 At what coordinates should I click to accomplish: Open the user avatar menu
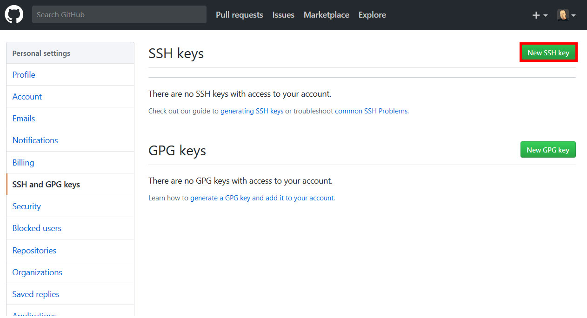(x=567, y=15)
